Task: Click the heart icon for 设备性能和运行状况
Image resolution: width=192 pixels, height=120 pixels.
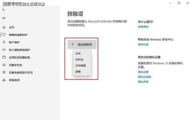Action: [x=4, y=72]
